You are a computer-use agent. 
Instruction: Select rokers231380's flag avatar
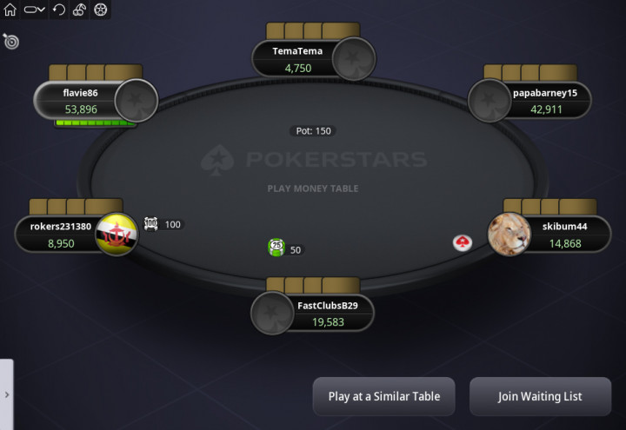click(117, 235)
